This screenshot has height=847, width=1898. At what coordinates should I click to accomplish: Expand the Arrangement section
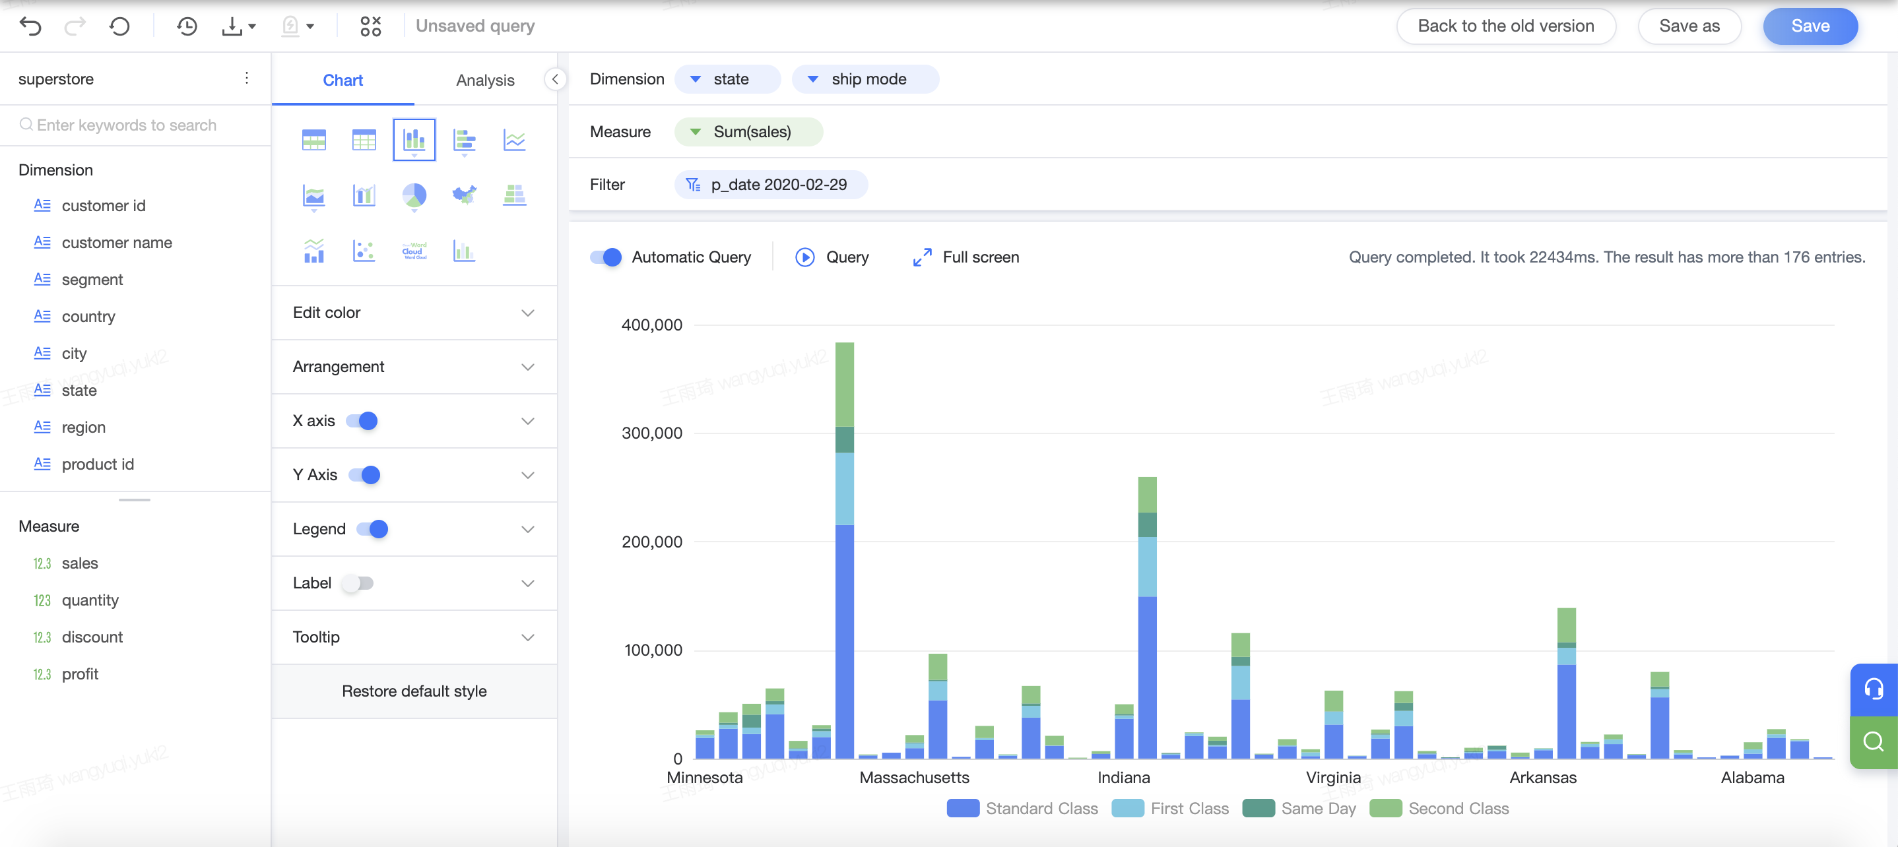click(413, 367)
